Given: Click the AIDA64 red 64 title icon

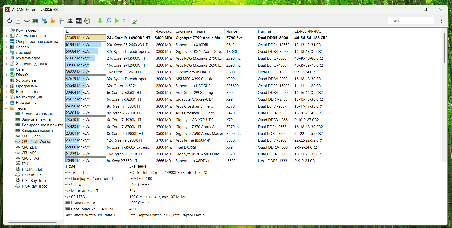Looking at the screenshot, I should [8, 9].
